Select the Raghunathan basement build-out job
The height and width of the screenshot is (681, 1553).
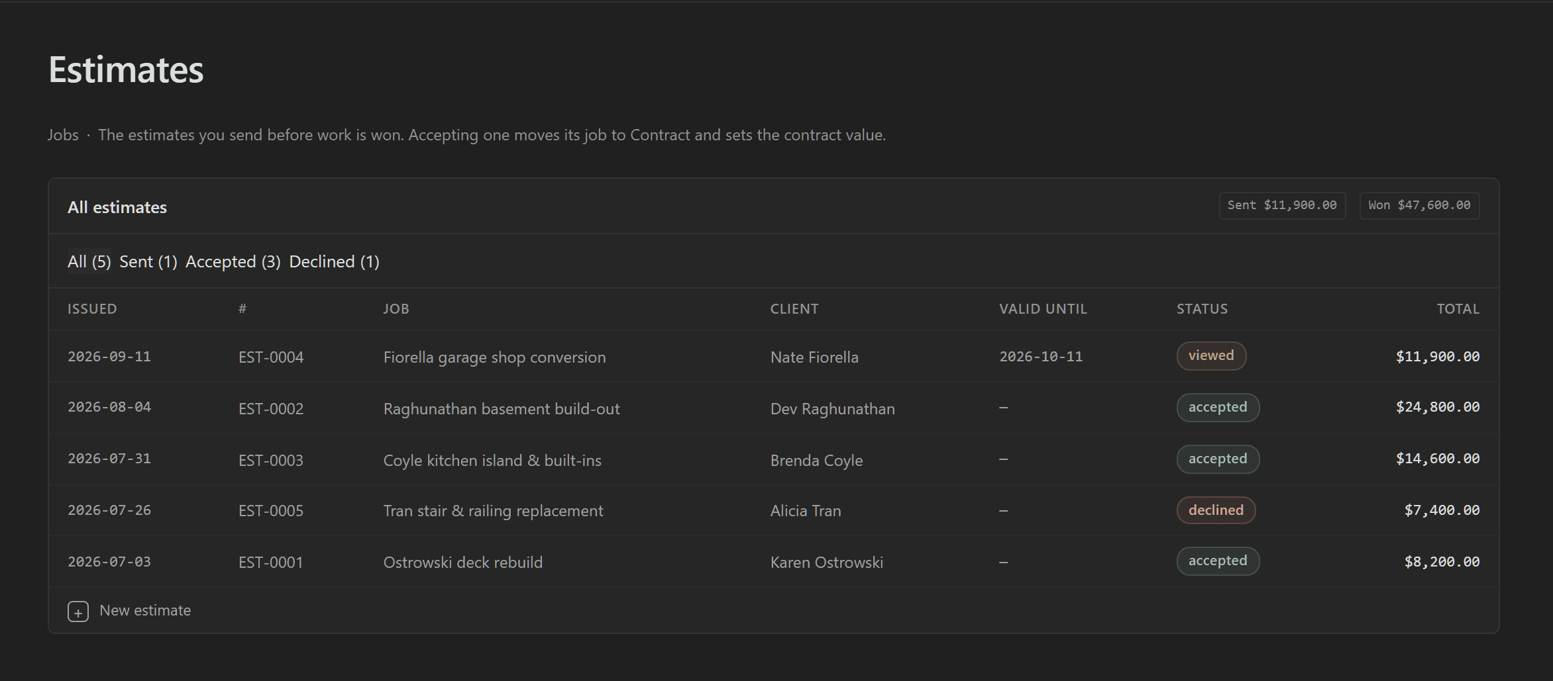click(502, 409)
